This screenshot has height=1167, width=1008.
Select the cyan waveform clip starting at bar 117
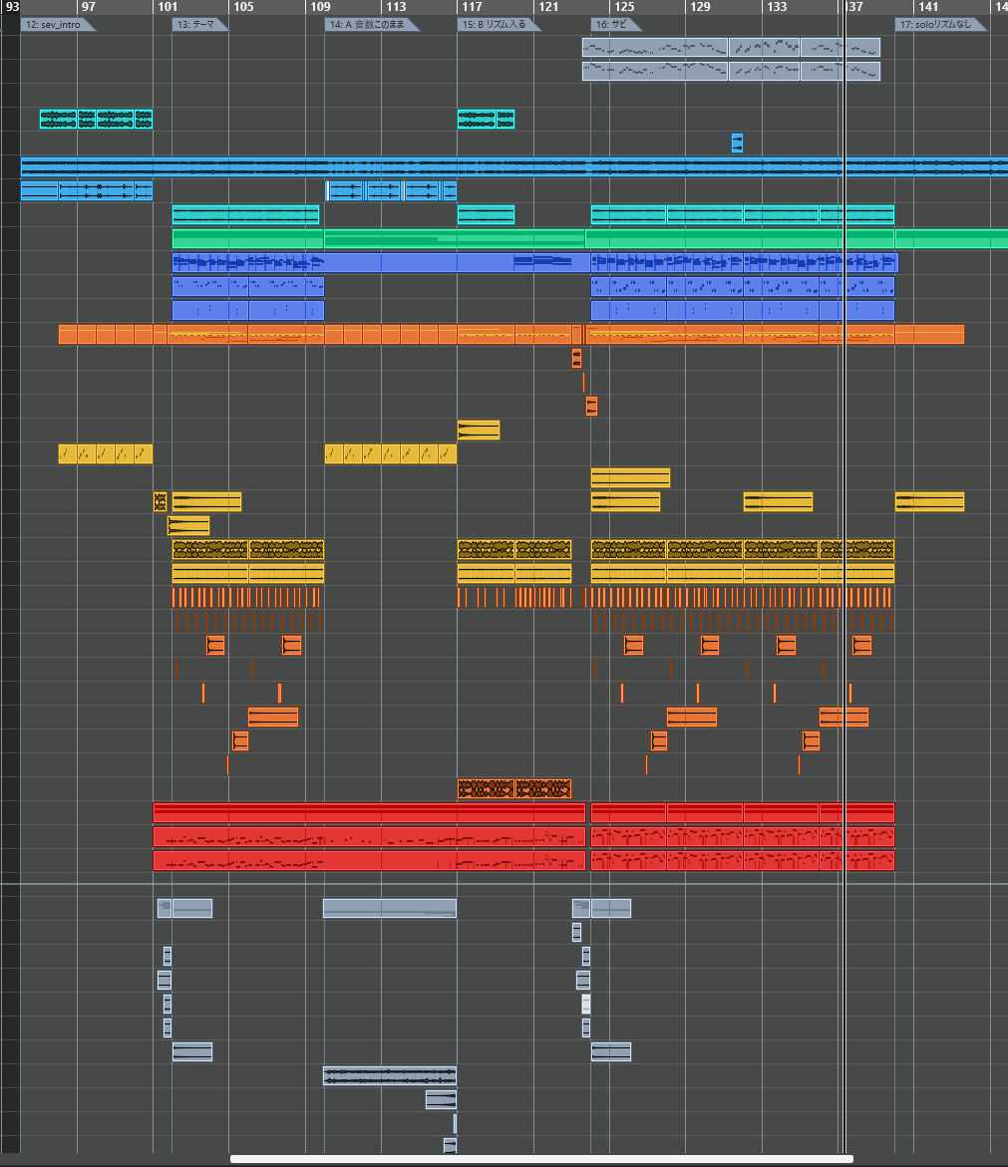click(x=477, y=119)
